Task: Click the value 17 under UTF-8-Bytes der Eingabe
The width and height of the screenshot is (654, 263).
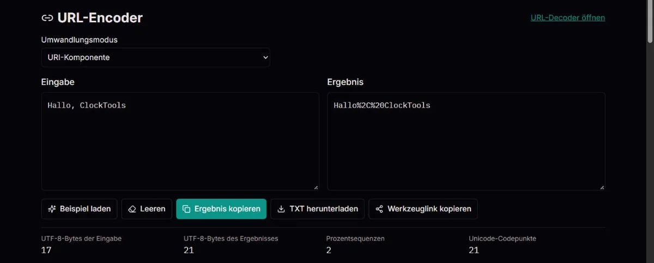Action: [46, 250]
